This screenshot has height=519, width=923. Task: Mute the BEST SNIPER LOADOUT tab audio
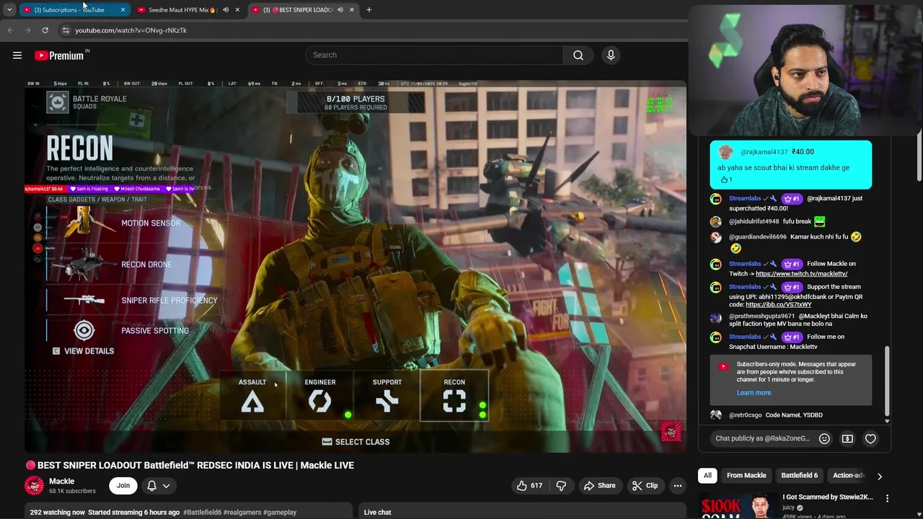coord(340,9)
